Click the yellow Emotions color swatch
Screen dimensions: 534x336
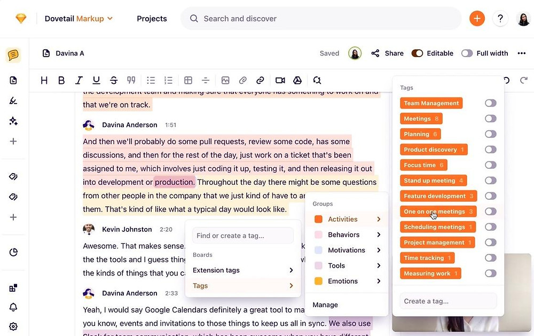(x=318, y=281)
